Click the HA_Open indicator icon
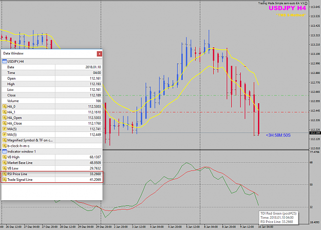 [5, 118]
